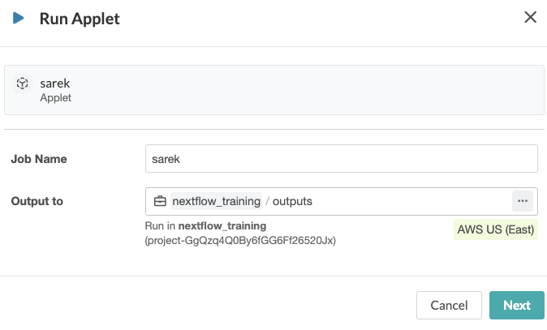Open the ellipsis menu for output folder
The width and height of the screenshot is (547, 330).
(522, 201)
